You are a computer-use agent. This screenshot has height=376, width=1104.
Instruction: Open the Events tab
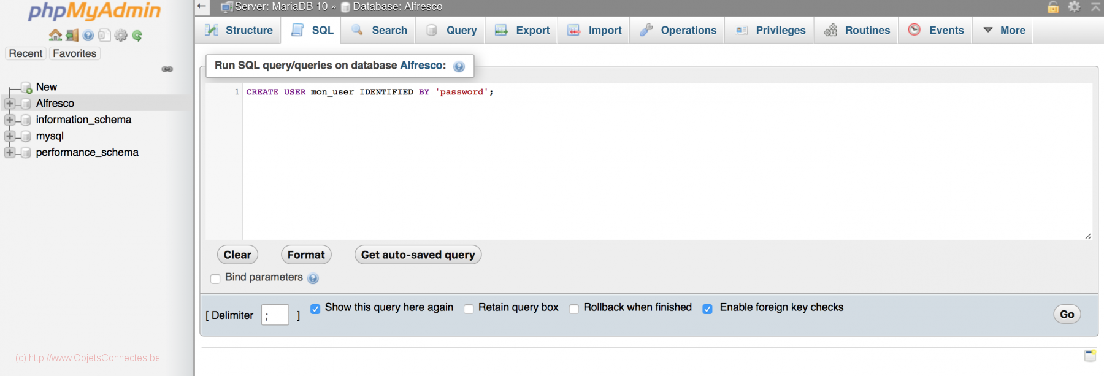click(x=935, y=30)
